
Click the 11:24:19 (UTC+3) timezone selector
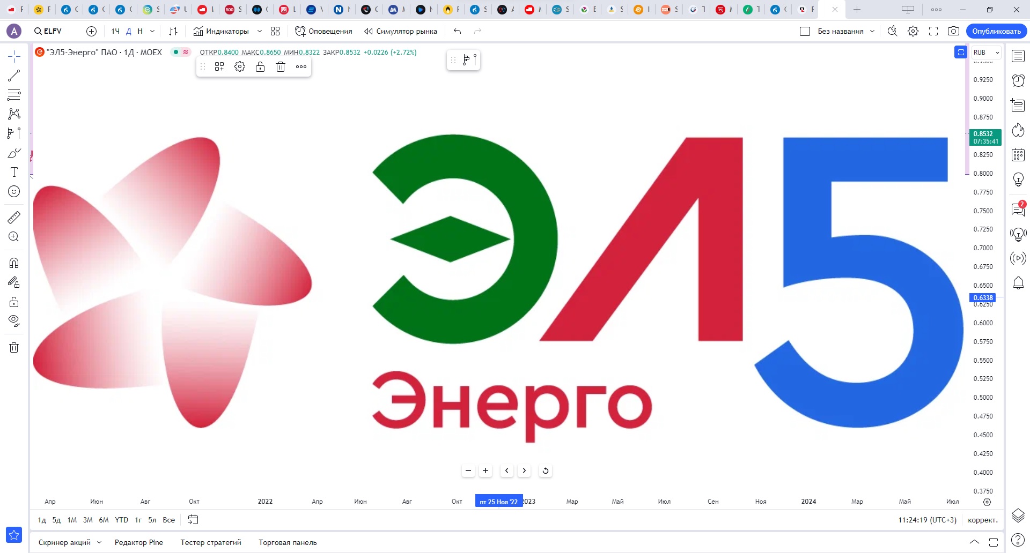click(x=927, y=520)
